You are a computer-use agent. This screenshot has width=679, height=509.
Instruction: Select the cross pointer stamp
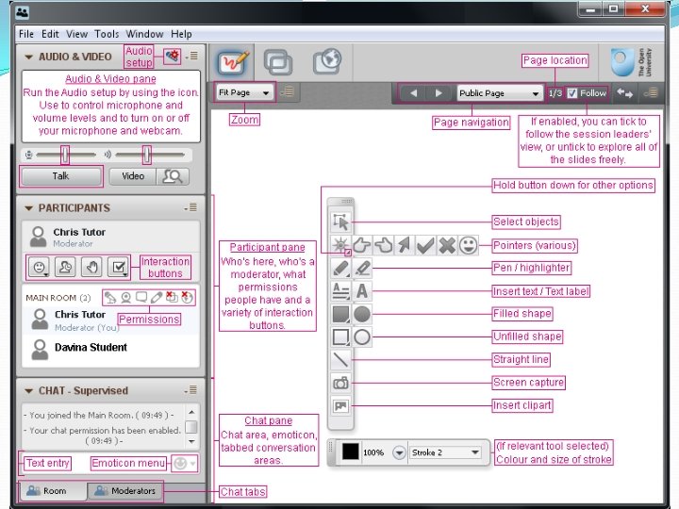(x=446, y=245)
